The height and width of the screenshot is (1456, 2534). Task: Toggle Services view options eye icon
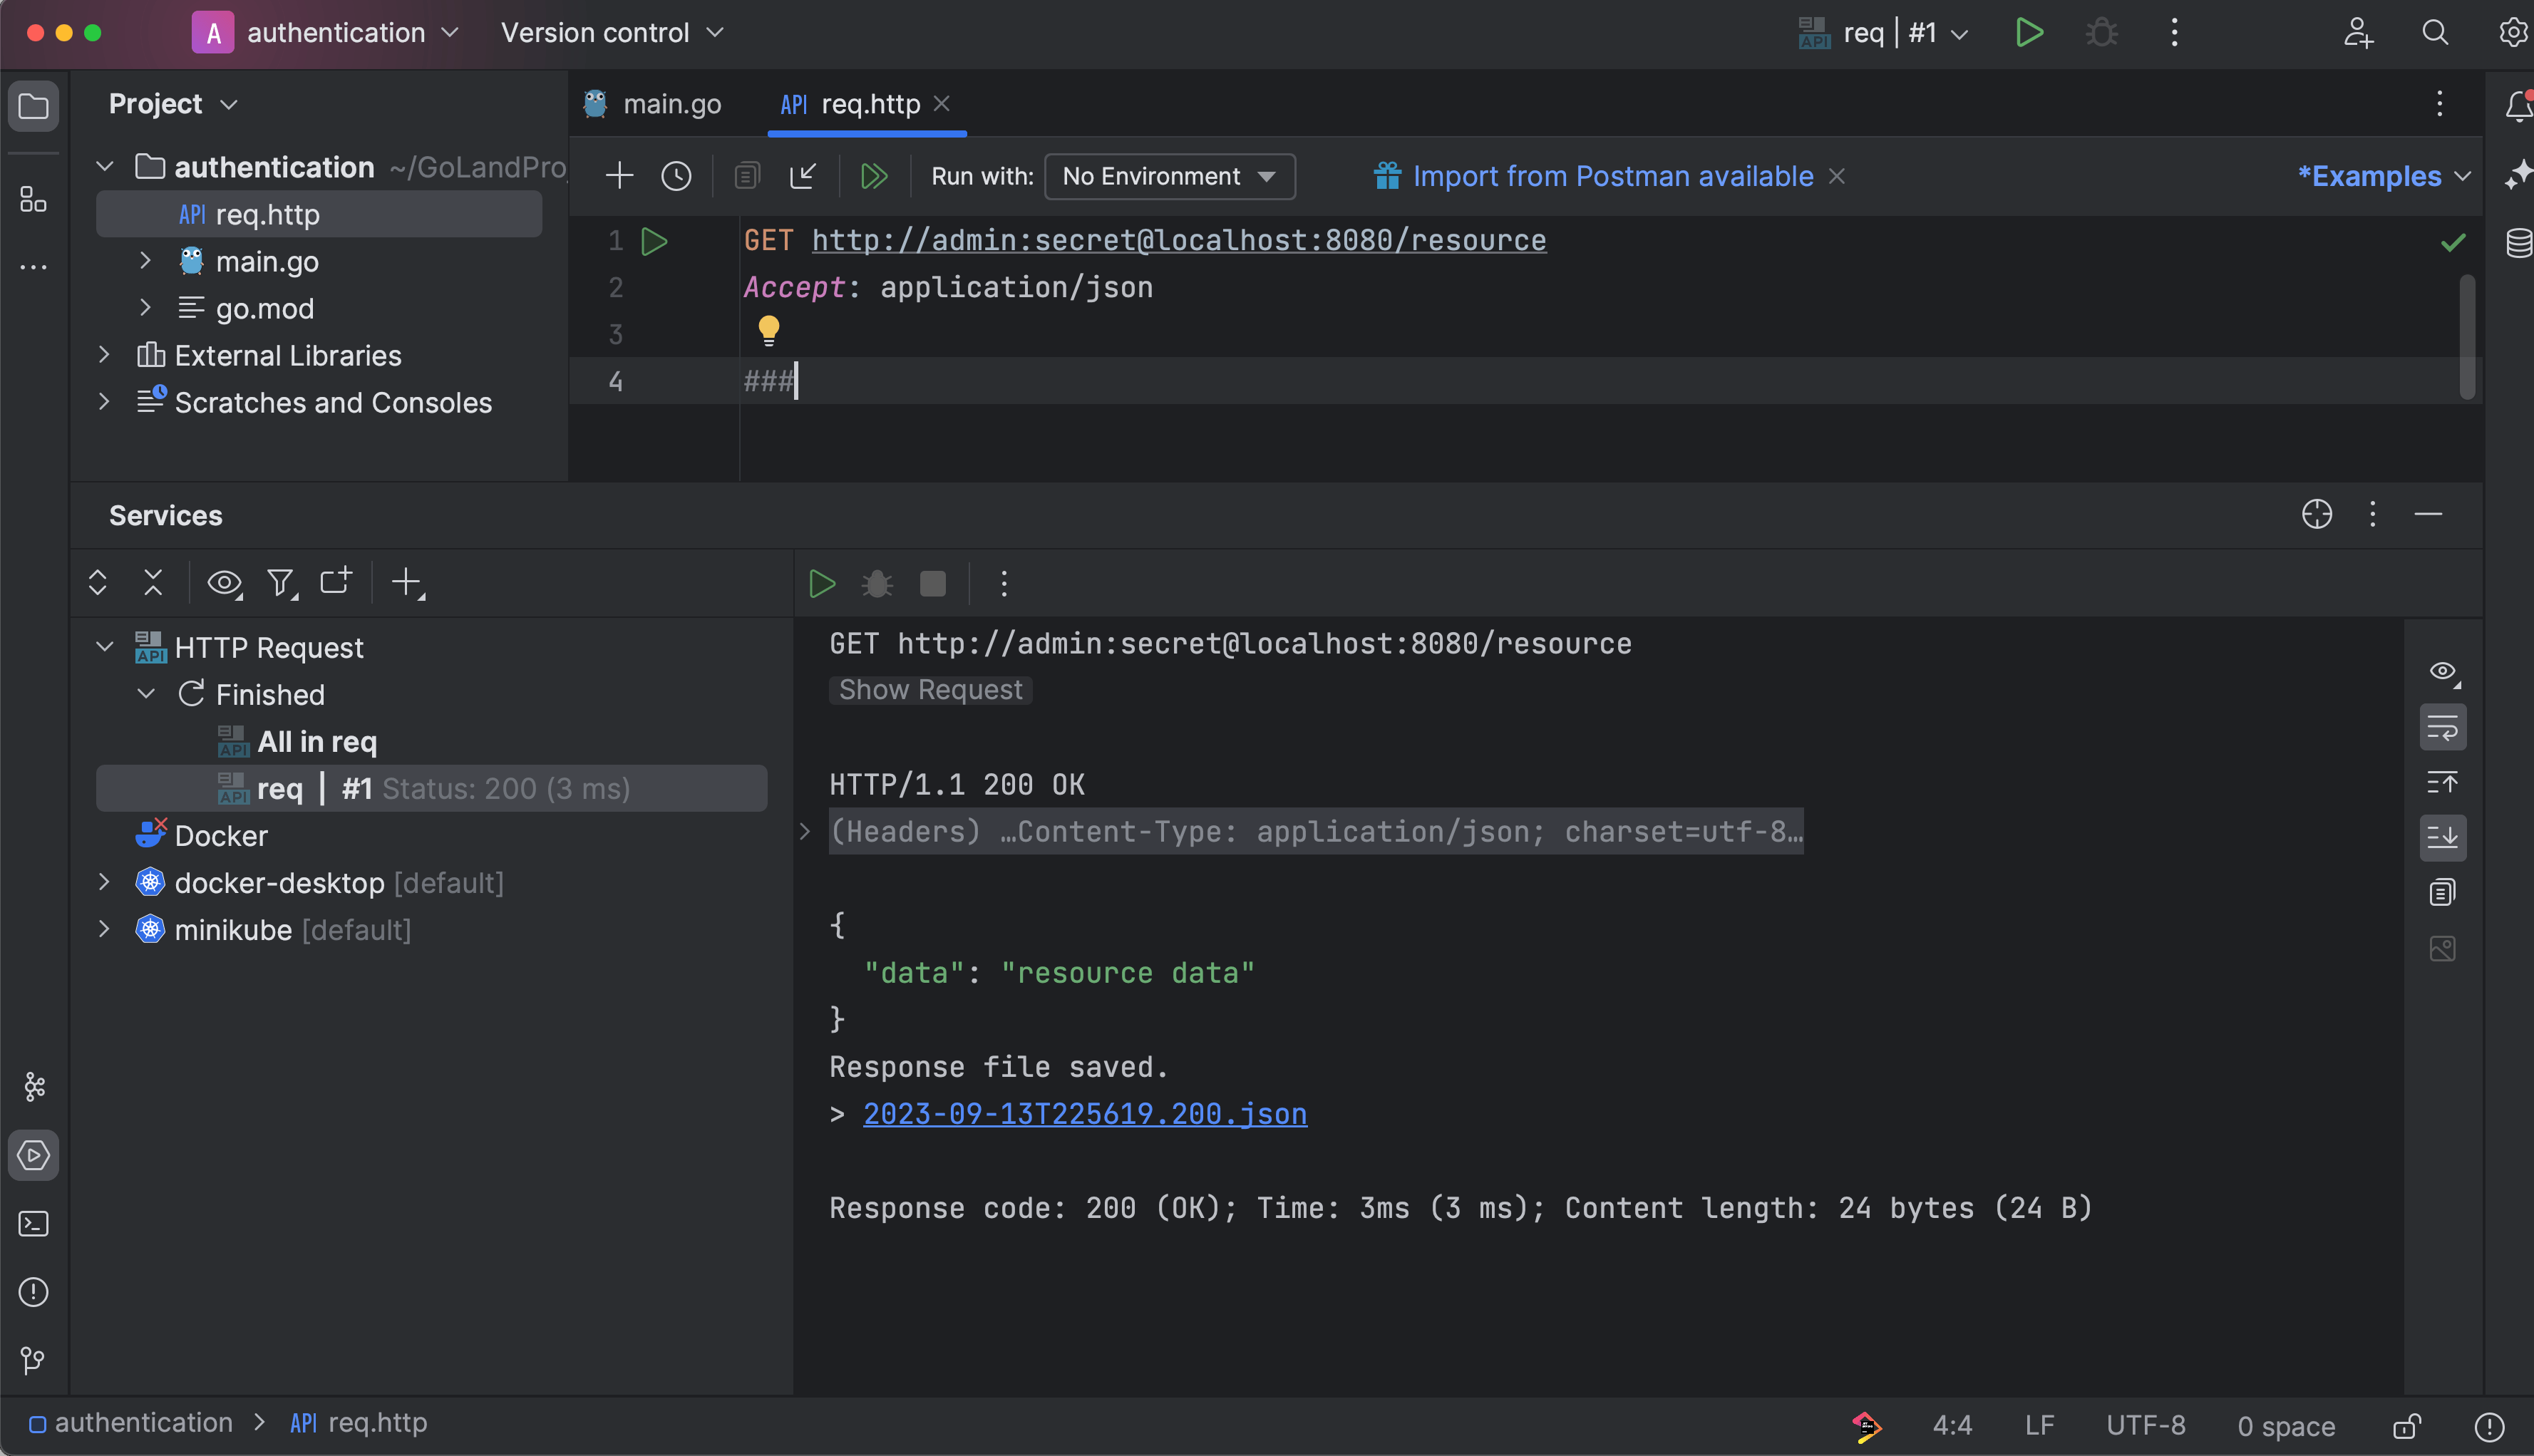click(224, 583)
